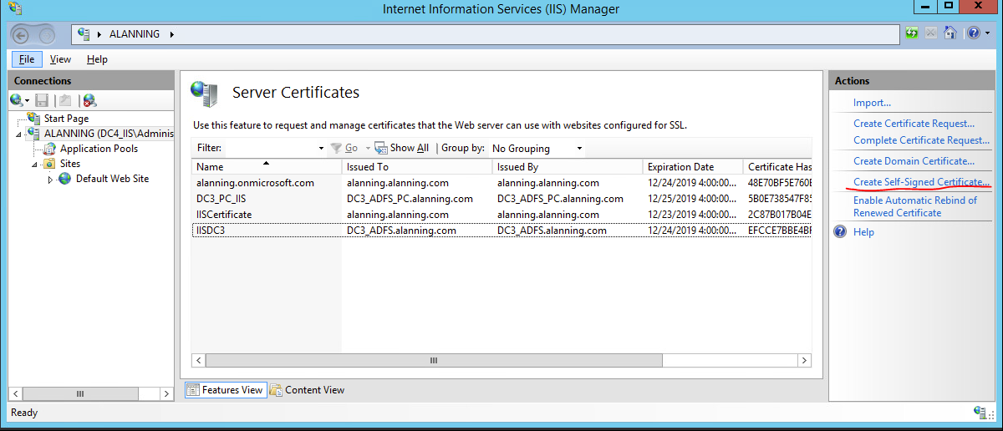Image resolution: width=1003 pixels, height=431 pixels.
Task: Click the Help question icon in Actions
Action: (841, 232)
